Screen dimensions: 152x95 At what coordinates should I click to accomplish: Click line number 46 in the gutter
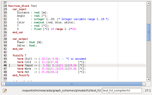tap(5, 65)
